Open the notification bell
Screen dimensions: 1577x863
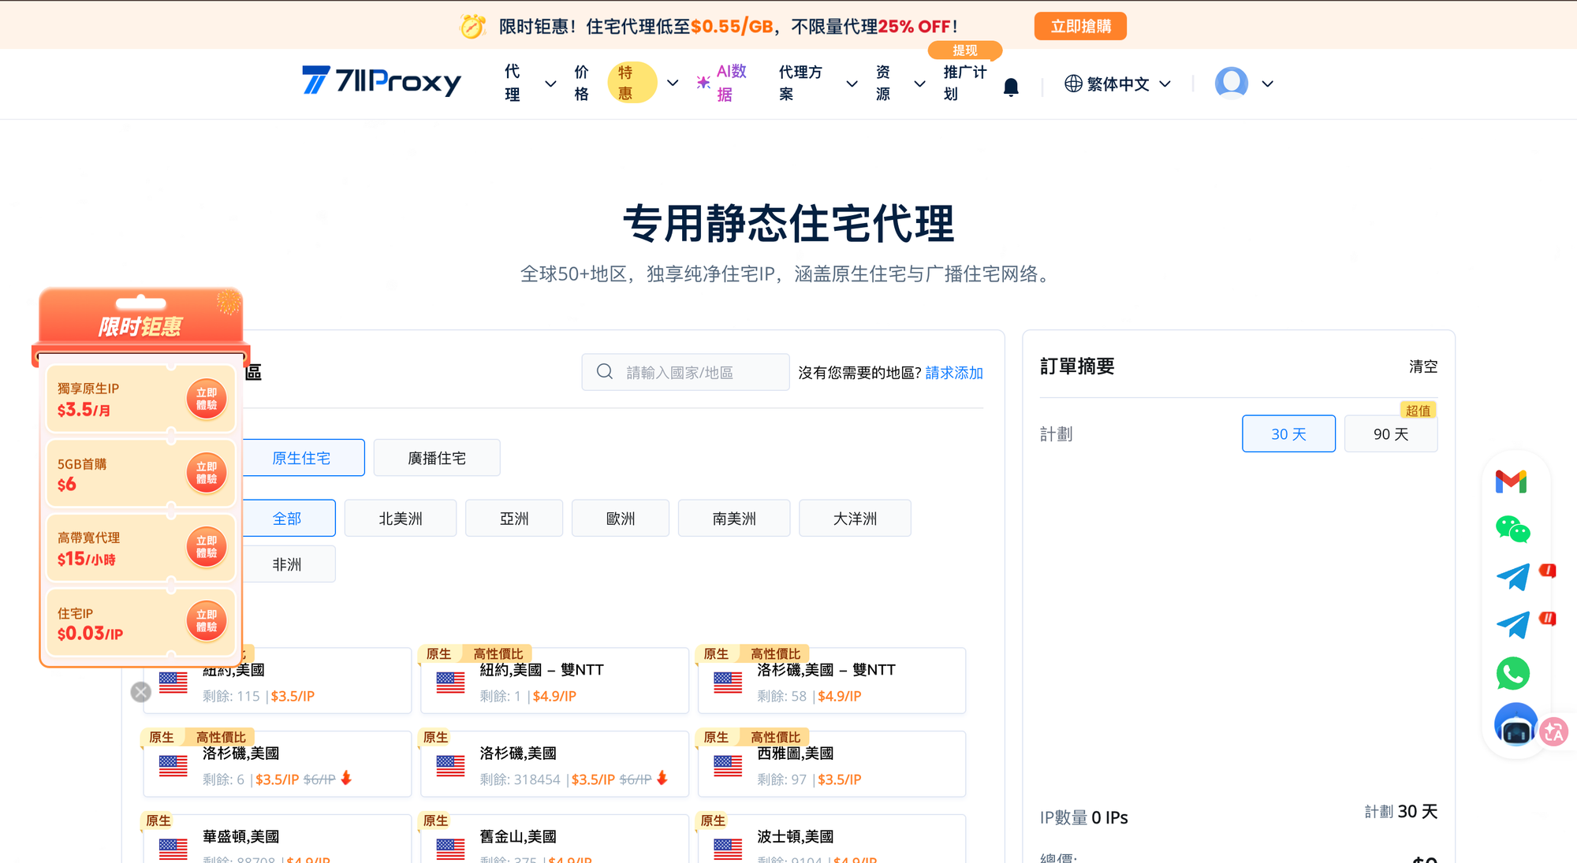click(x=1011, y=87)
